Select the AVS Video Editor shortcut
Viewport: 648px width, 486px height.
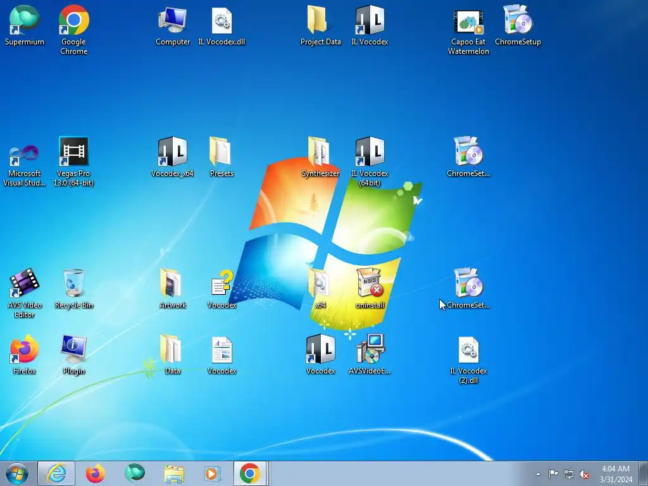[25, 294]
